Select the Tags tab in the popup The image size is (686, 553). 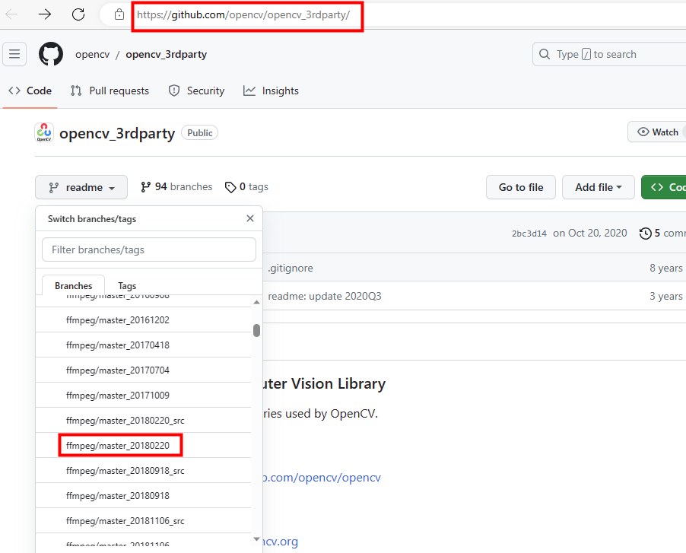(127, 285)
